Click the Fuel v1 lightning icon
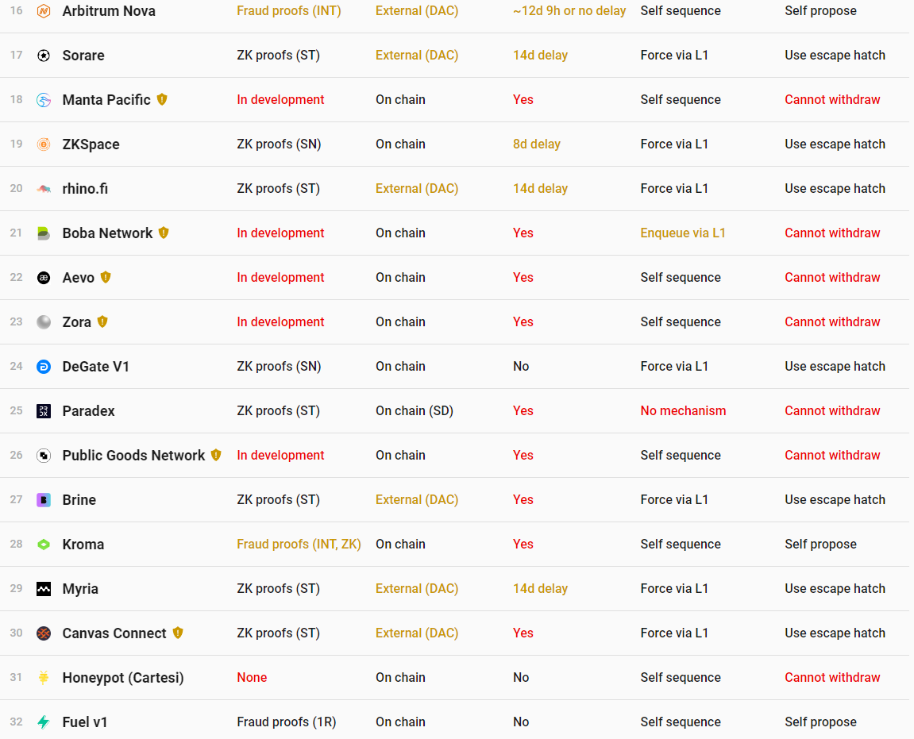Image resolution: width=914 pixels, height=739 pixels. [44, 722]
